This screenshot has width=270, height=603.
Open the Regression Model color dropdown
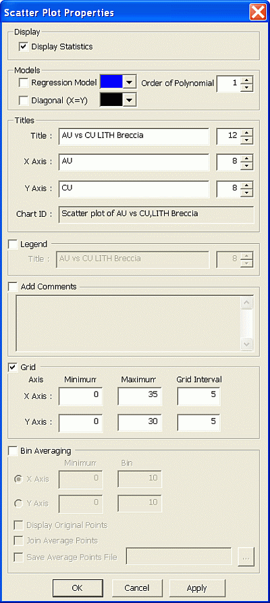tap(130, 82)
